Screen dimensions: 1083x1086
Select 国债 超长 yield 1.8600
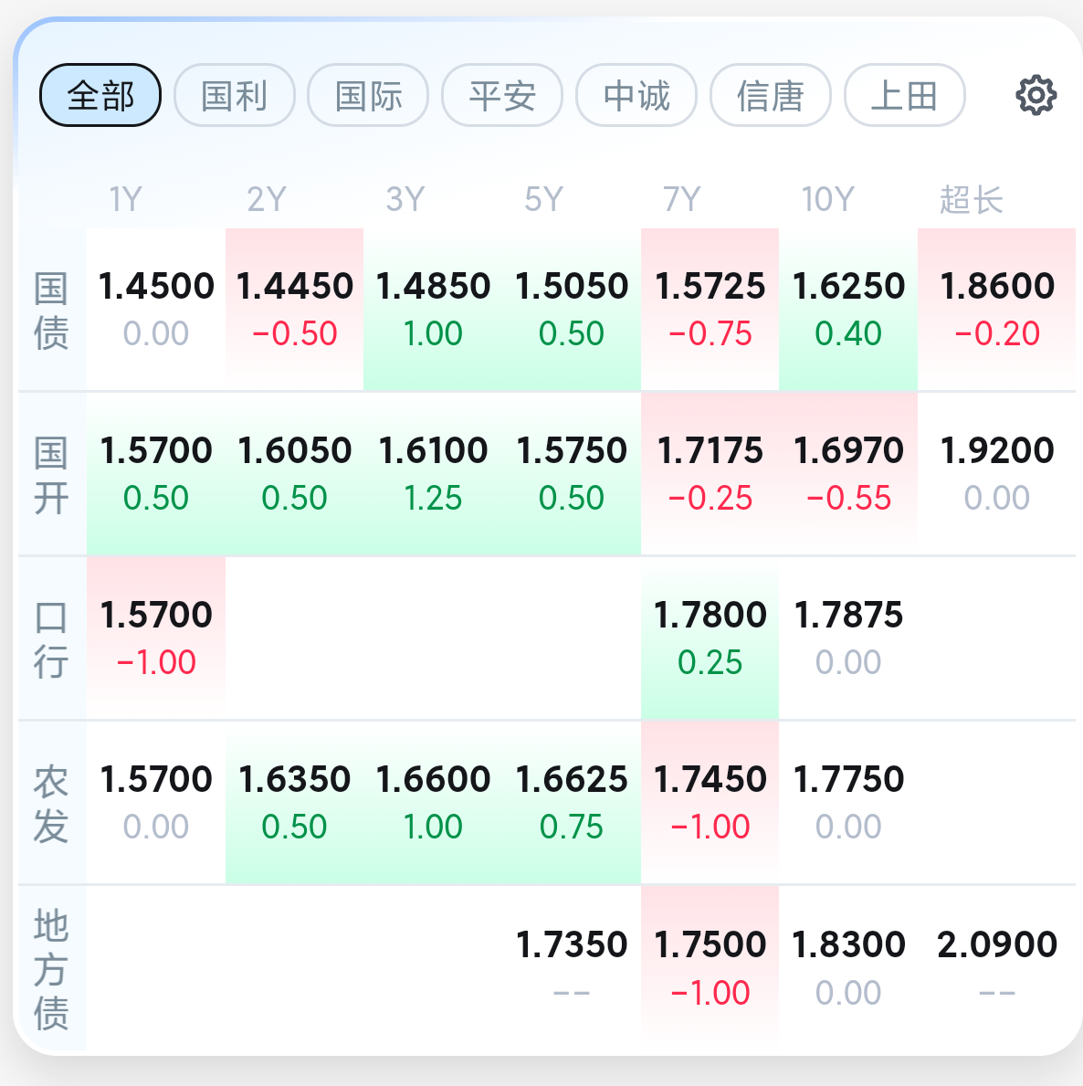click(x=996, y=309)
